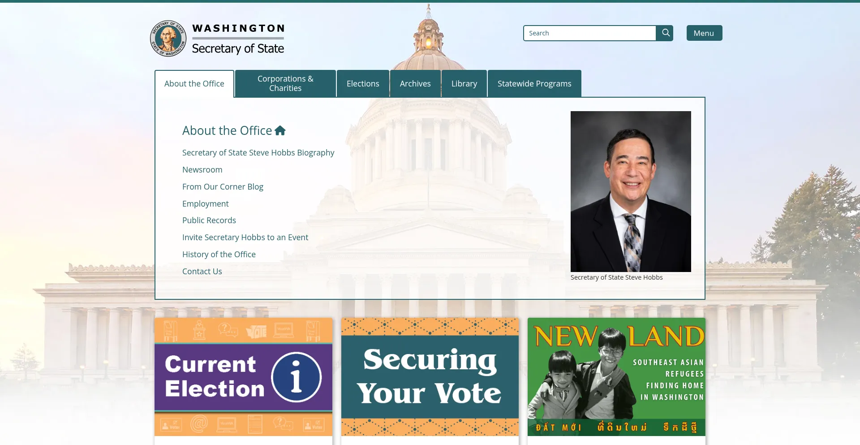The image size is (860, 445).
Task: Open the Public Records link
Action: point(209,220)
